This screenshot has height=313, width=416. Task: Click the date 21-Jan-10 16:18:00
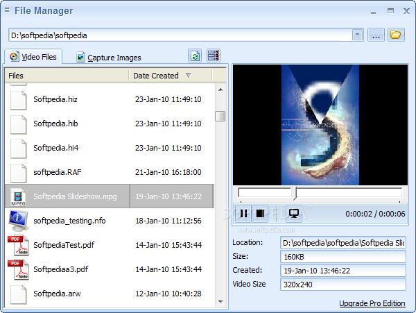coord(168,172)
